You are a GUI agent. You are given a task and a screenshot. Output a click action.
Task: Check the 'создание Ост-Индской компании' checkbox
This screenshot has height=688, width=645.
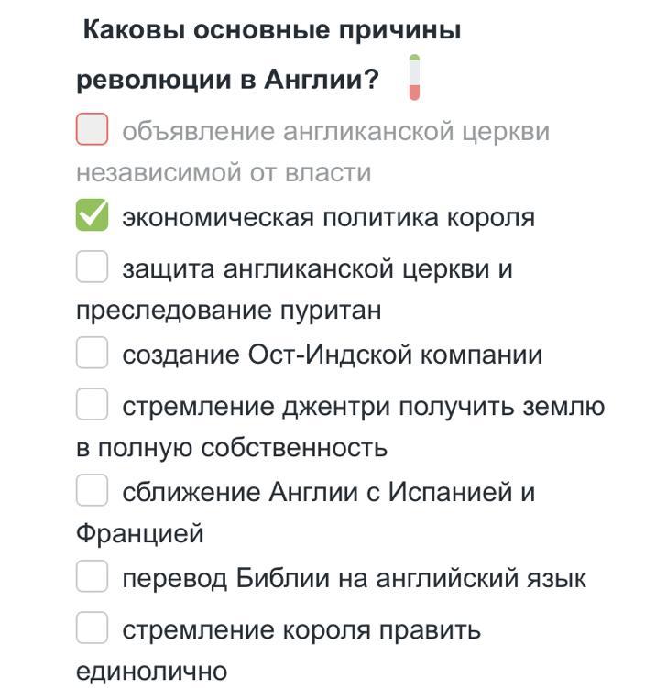click(x=92, y=353)
